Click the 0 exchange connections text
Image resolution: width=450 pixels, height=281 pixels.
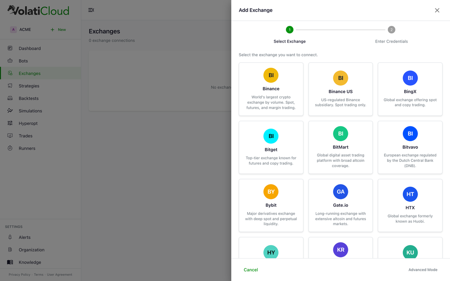112,40
